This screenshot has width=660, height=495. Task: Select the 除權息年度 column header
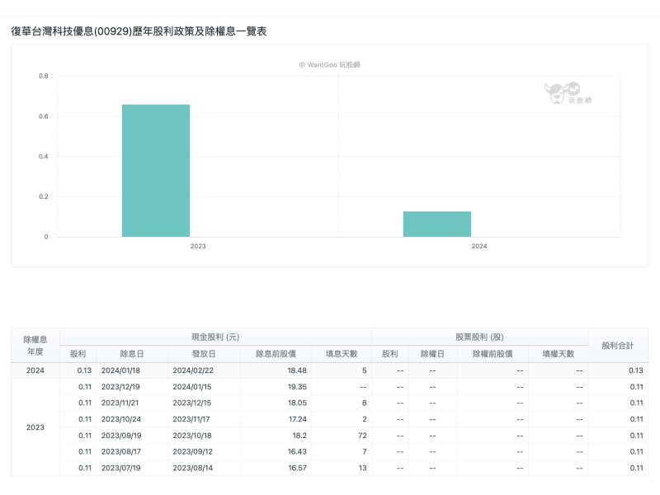(x=35, y=345)
